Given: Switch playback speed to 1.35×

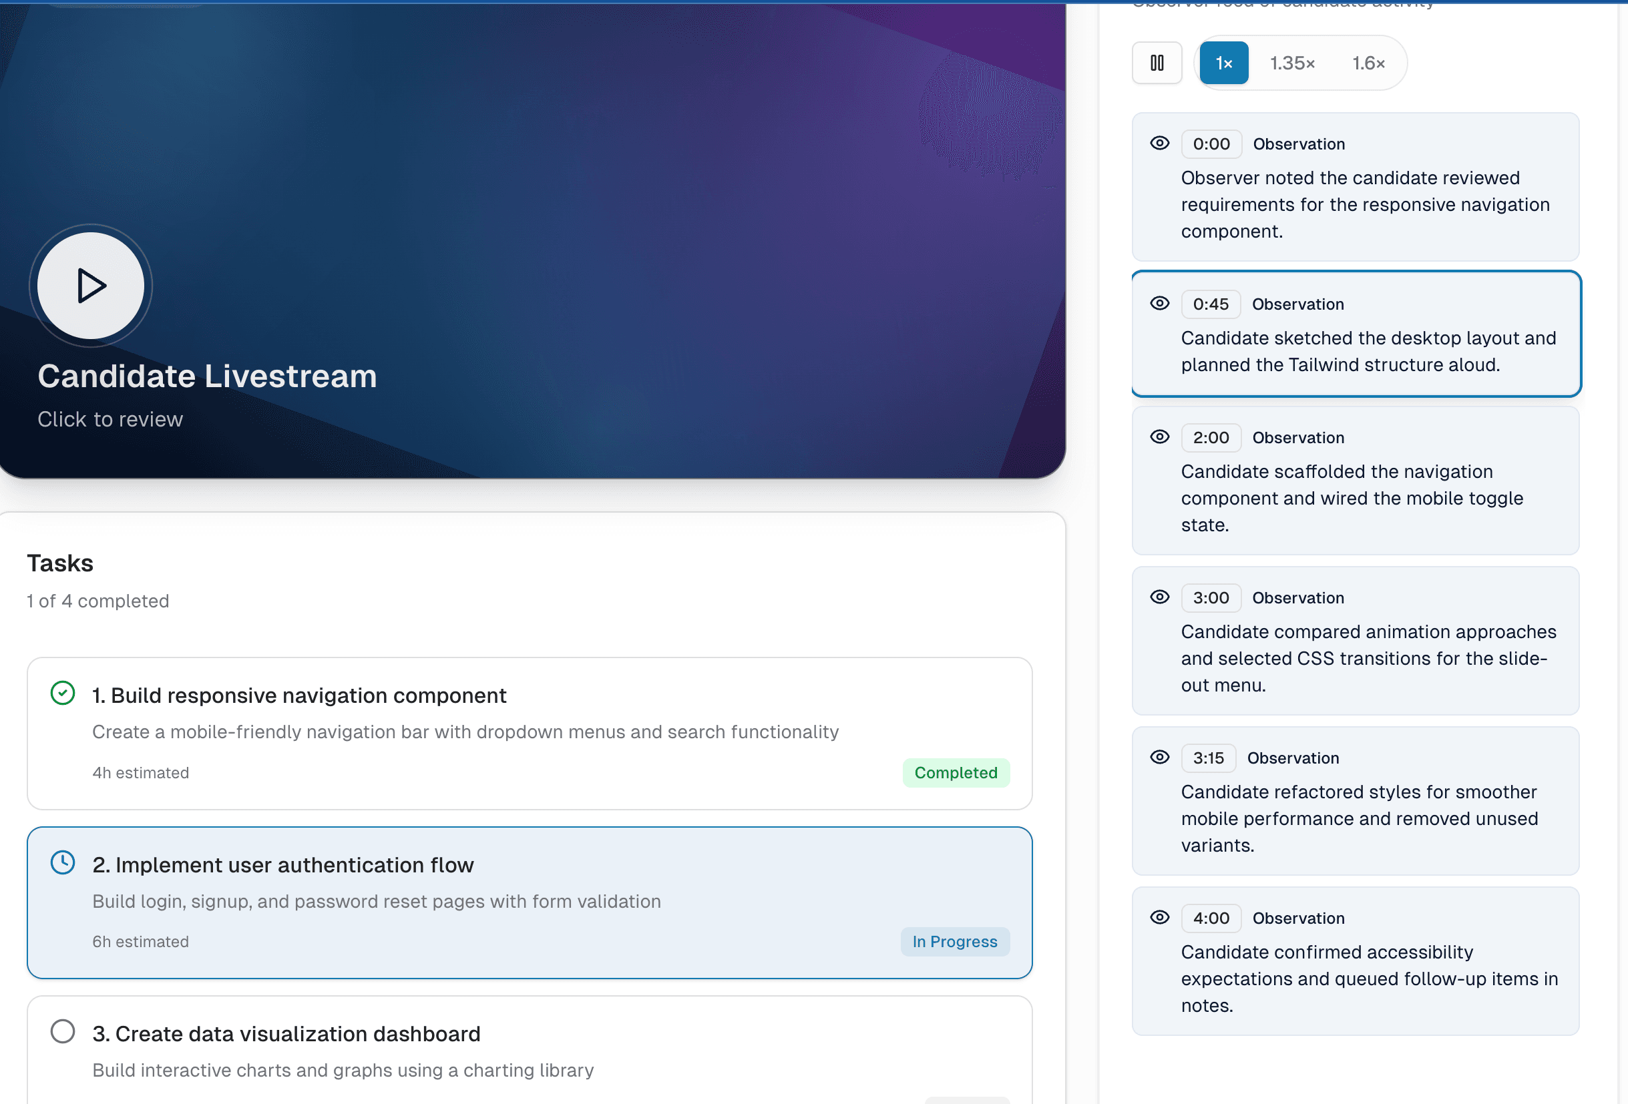Looking at the screenshot, I should tap(1291, 63).
